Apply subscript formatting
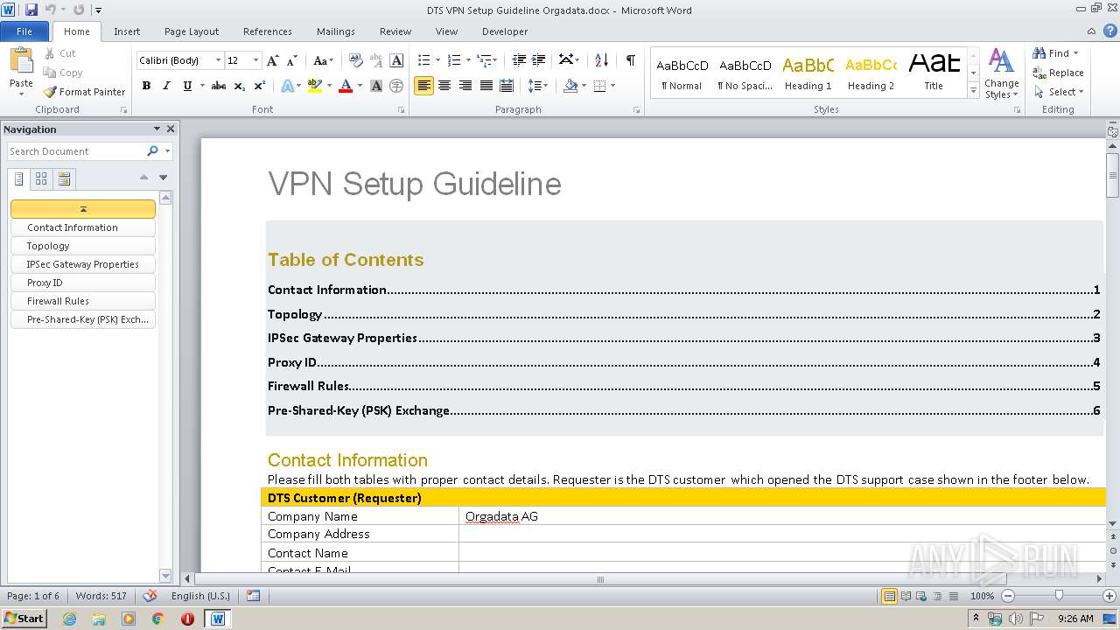1120x630 pixels. (240, 86)
